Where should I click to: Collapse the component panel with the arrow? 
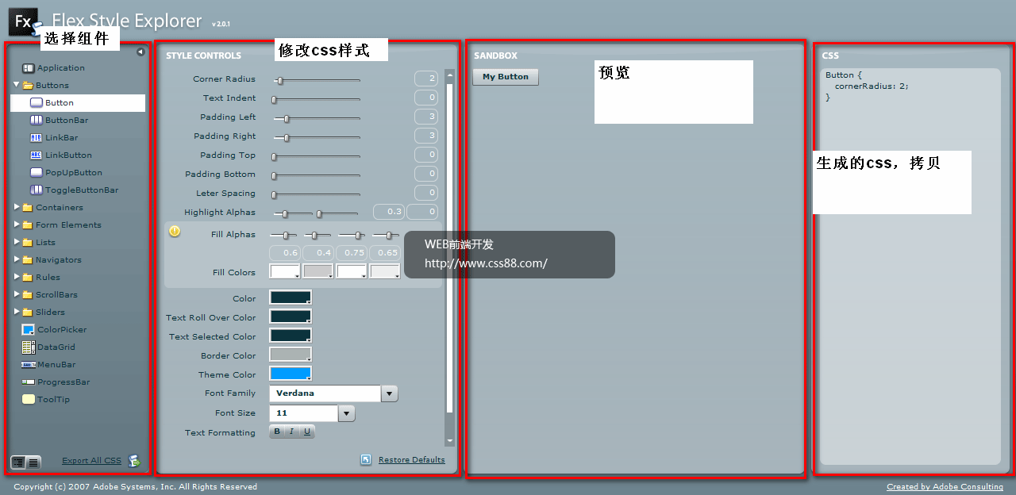pos(140,52)
